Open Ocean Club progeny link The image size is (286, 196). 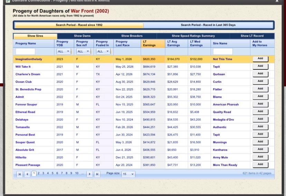(x=23, y=82)
